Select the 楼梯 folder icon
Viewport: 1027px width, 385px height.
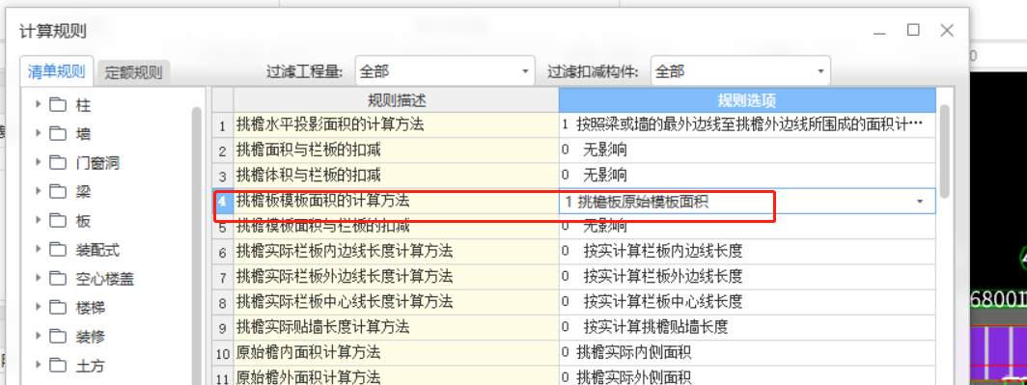58,308
